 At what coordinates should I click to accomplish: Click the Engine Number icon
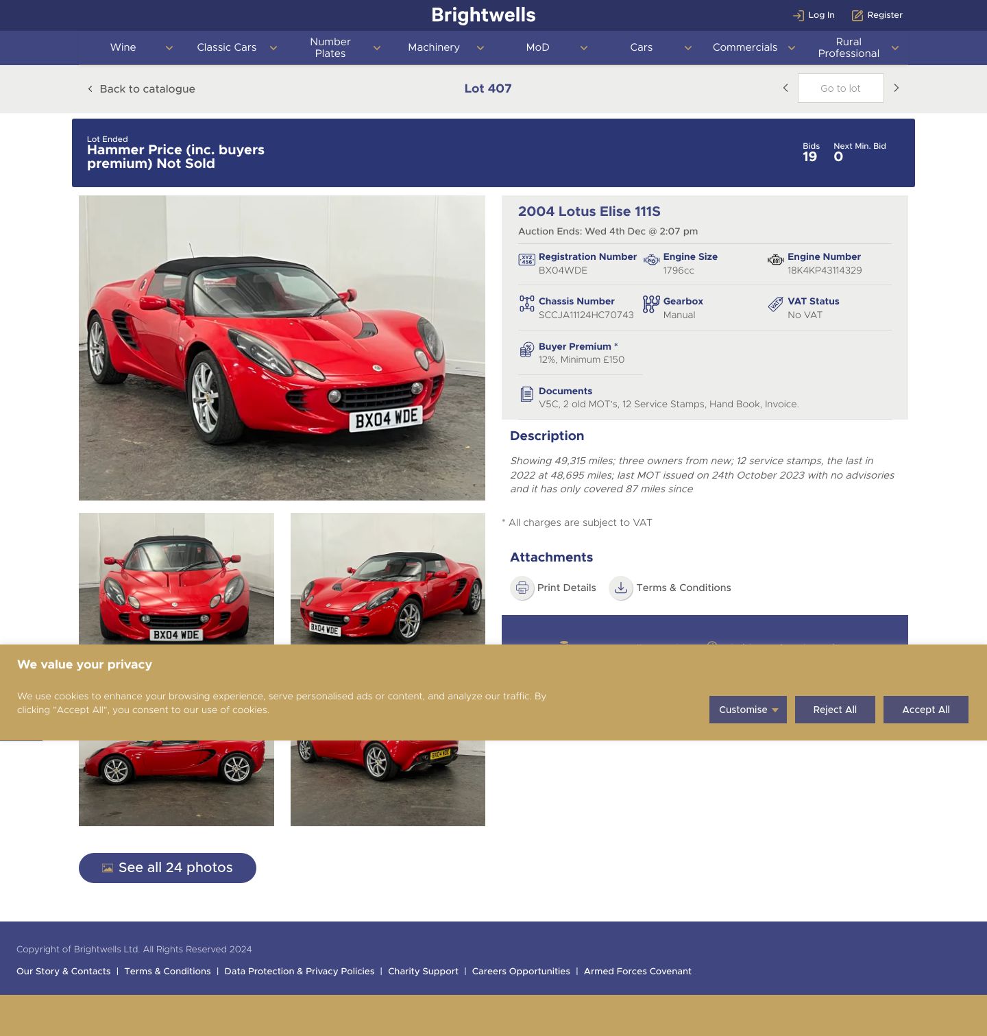coord(775,260)
